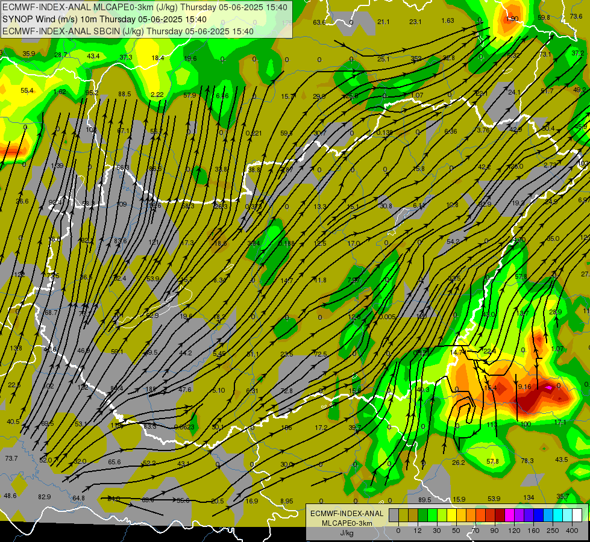The height and width of the screenshot is (542, 590).
Task: Click the MLCAPE0-3km legend subtitle
Action: pyautogui.click(x=347, y=523)
